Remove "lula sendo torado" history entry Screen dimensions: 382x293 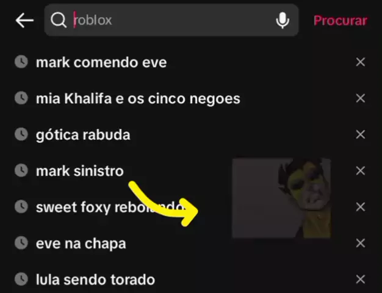(361, 279)
